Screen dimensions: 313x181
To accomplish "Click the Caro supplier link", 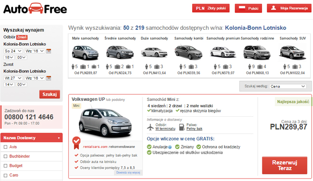I will pos(14,175).
